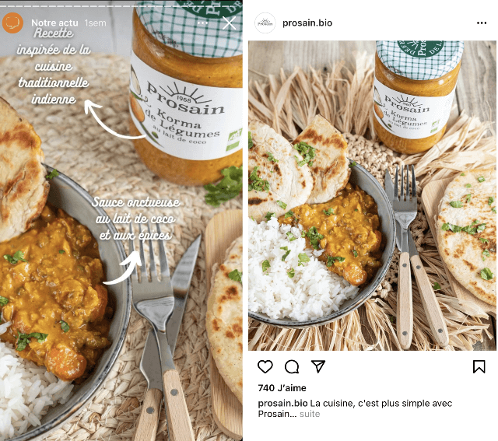Screen dimensions: 498x441
Task: Share the post with the paper plane icon
Action: (318, 366)
